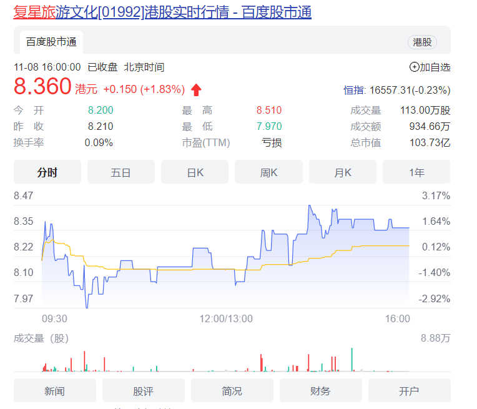
Task: Open the 复星旅游文化 港股实时行情 title link
Action: click(162, 12)
